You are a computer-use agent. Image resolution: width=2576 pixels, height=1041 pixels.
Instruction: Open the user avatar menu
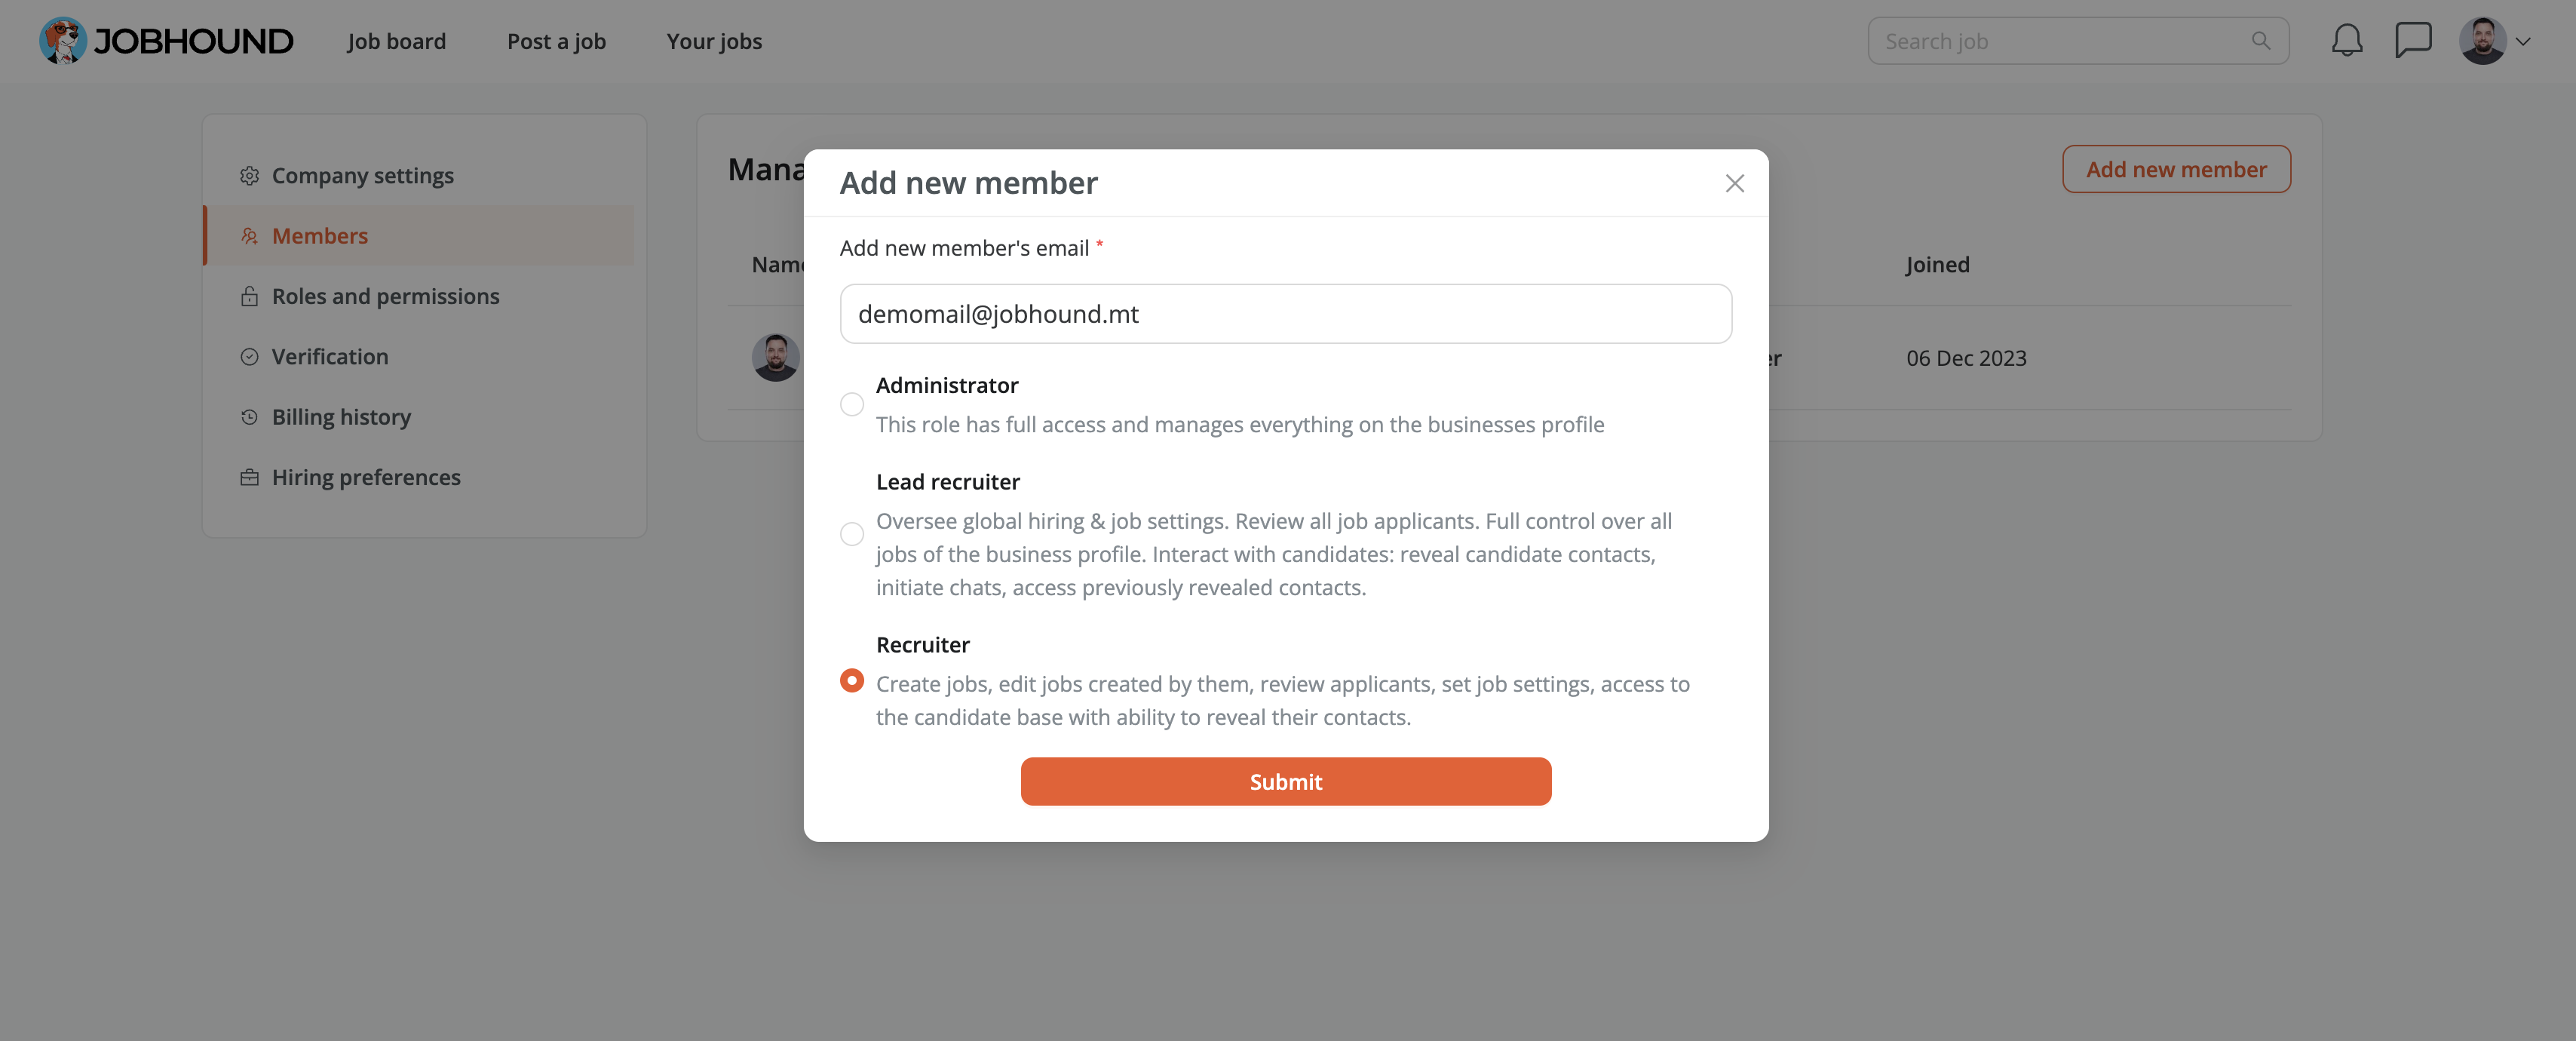point(2482,41)
